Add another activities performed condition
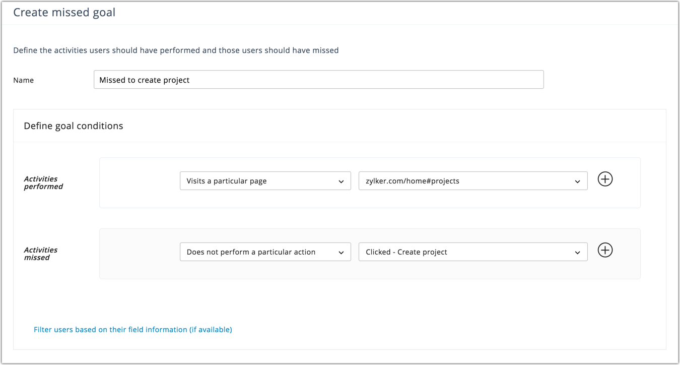Image resolution: width=680 pixels, height=365 pixels. [x=605, y=179]
